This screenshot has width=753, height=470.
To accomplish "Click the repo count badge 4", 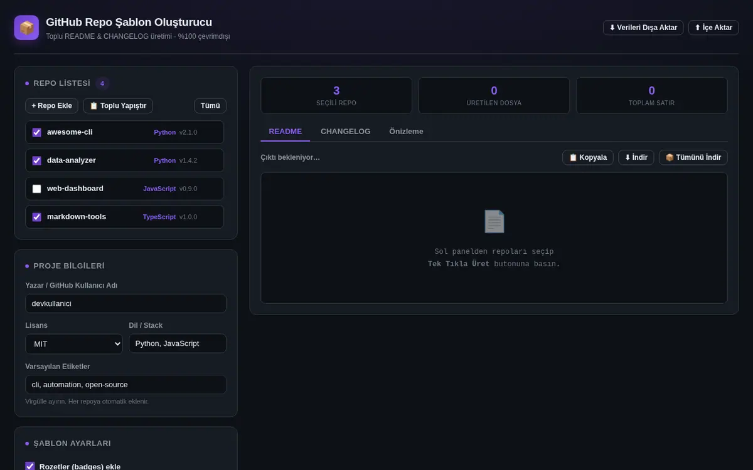I will (x=102, y=83).
